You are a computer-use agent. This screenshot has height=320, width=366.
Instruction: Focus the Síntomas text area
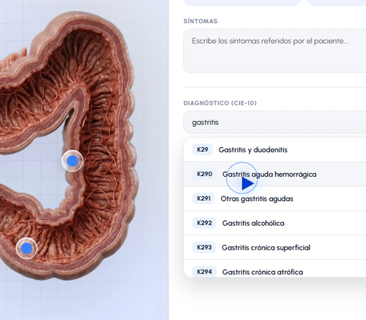[x=275, y=51]
